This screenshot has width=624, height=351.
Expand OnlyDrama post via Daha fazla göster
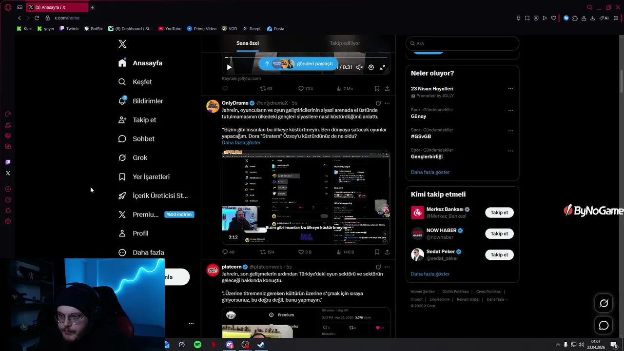click(241, 143)
